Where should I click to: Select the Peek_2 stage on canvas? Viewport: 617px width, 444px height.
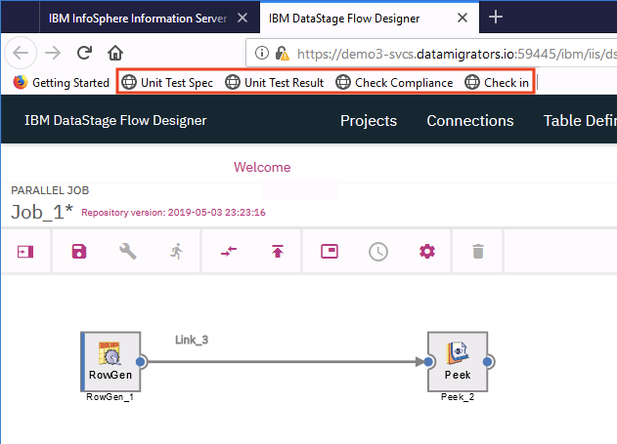[458, 362]
